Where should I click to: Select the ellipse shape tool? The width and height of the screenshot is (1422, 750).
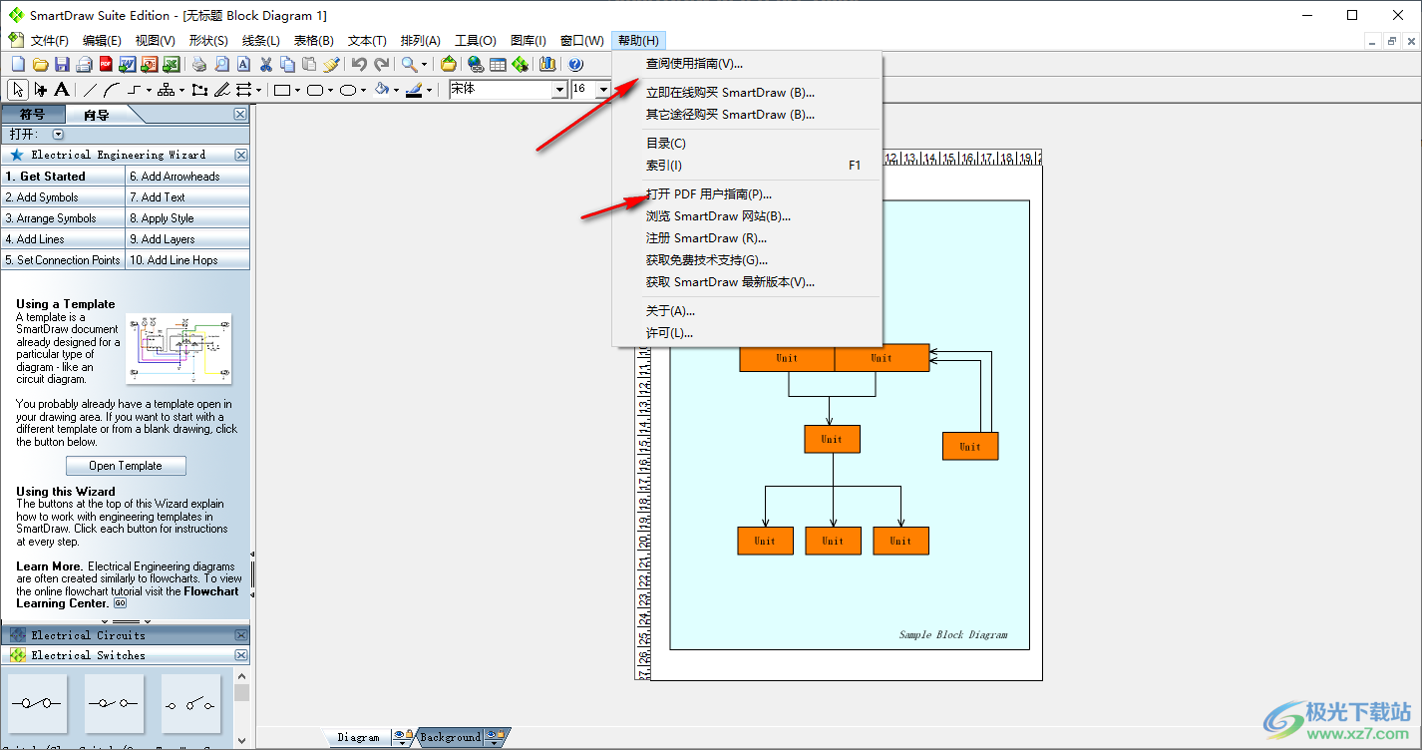[x=348, y=90]
